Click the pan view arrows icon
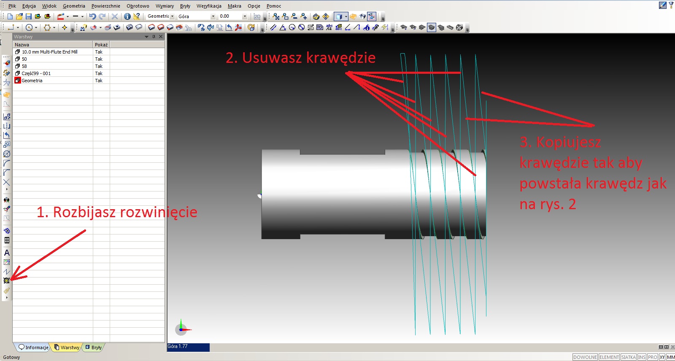Screen dimensions: 675x361 click(x=326, y=16)
